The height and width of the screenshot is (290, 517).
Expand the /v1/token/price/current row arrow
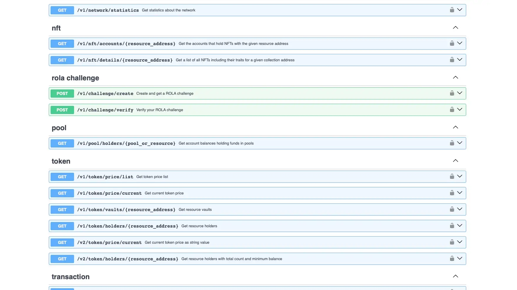click(x=460, y=193)
